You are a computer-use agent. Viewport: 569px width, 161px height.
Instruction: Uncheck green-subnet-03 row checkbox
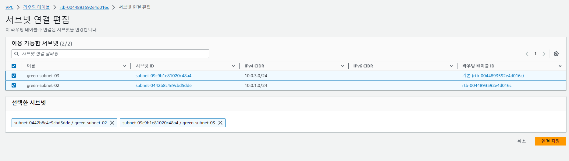tap(14, 76)
